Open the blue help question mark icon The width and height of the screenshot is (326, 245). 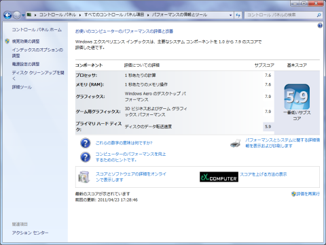pos(320,25)
